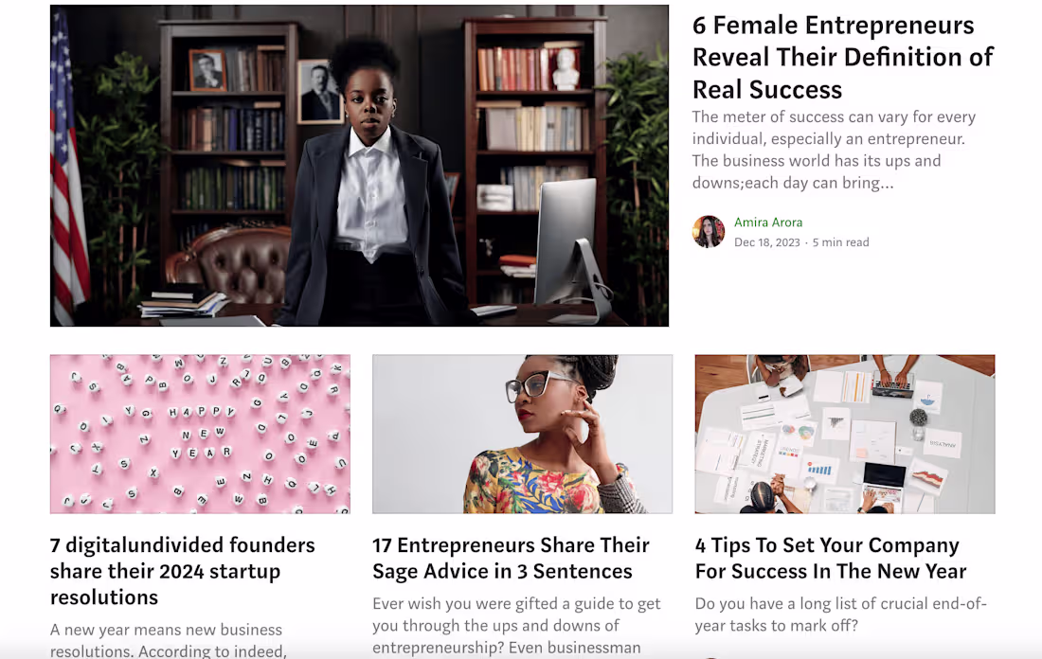Click Amira Arora's circular profile avatar
The width and height of the screenshot is (1042, 659).
pyautogui.click(x=709, y=232)
